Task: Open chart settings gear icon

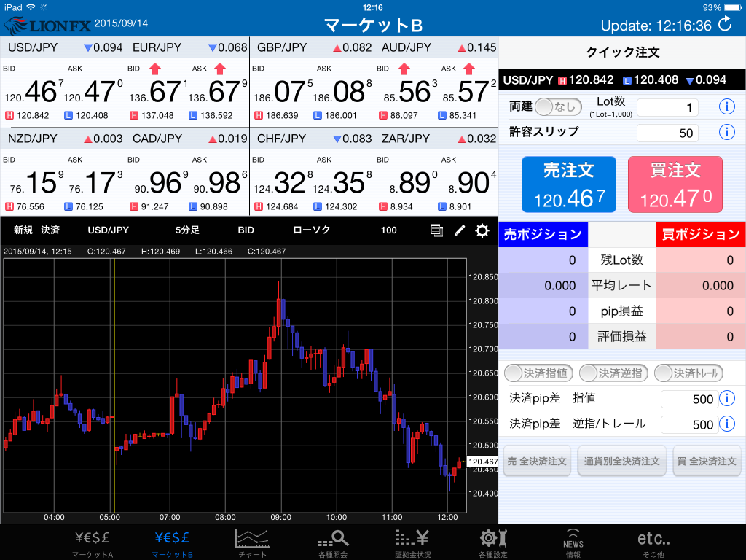Action: pos(482,230)
